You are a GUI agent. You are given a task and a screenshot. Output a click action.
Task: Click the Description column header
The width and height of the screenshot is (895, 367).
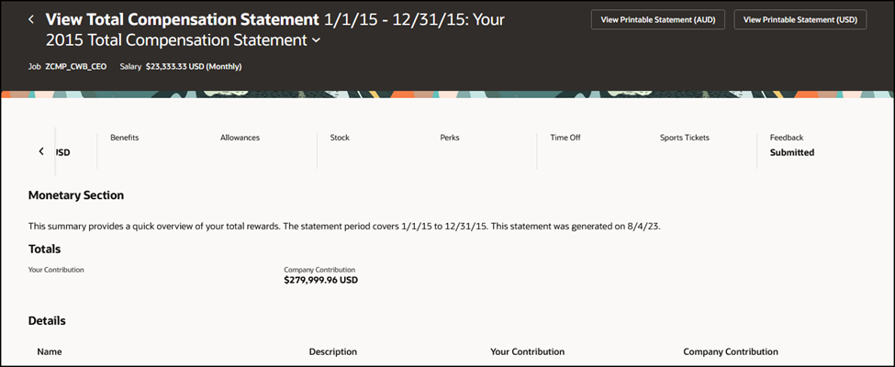[333, 351]
